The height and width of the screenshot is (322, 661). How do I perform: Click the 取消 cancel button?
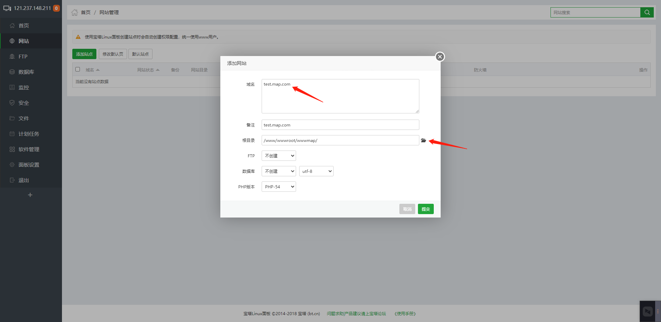(407, 209)
